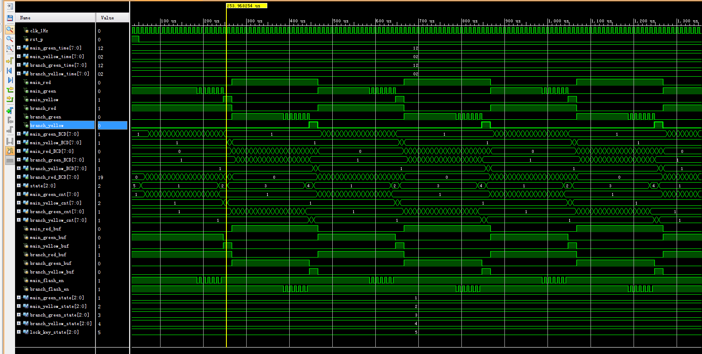The height and width of the screenshot is (354, 702).
Task: Click value 12 of main_green_time
Action: (x=100, y=48)
